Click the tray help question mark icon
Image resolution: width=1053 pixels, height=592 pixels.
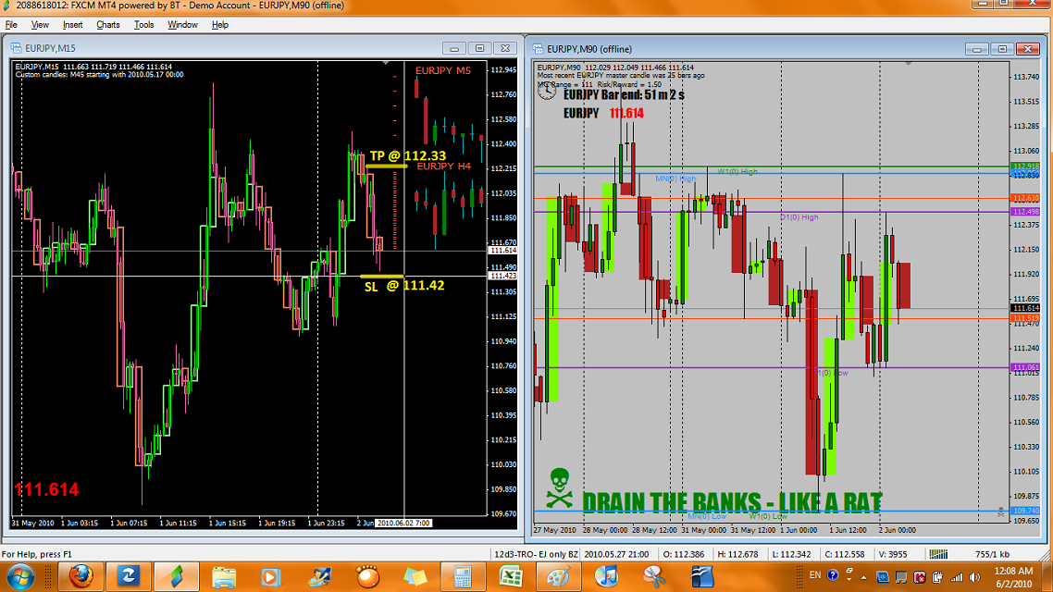click(x=833, y=575)
